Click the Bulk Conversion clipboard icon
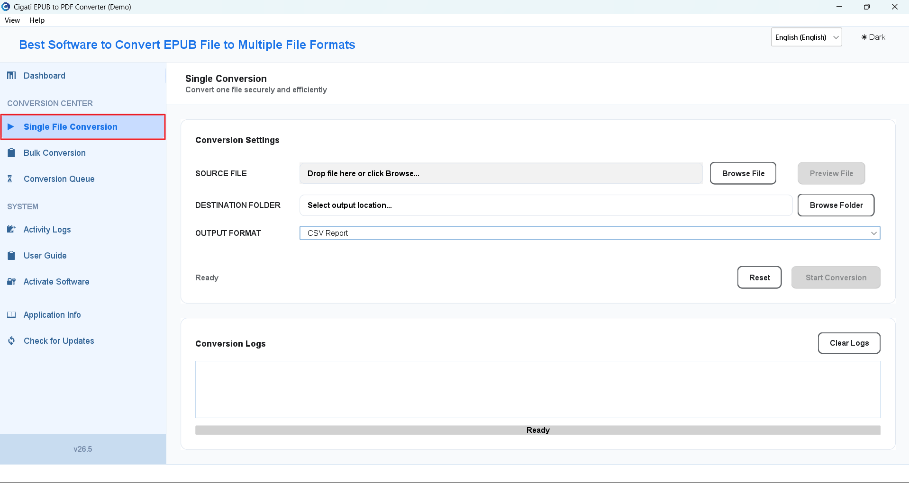This screenshot has width=909, height=483. (11, 153)
